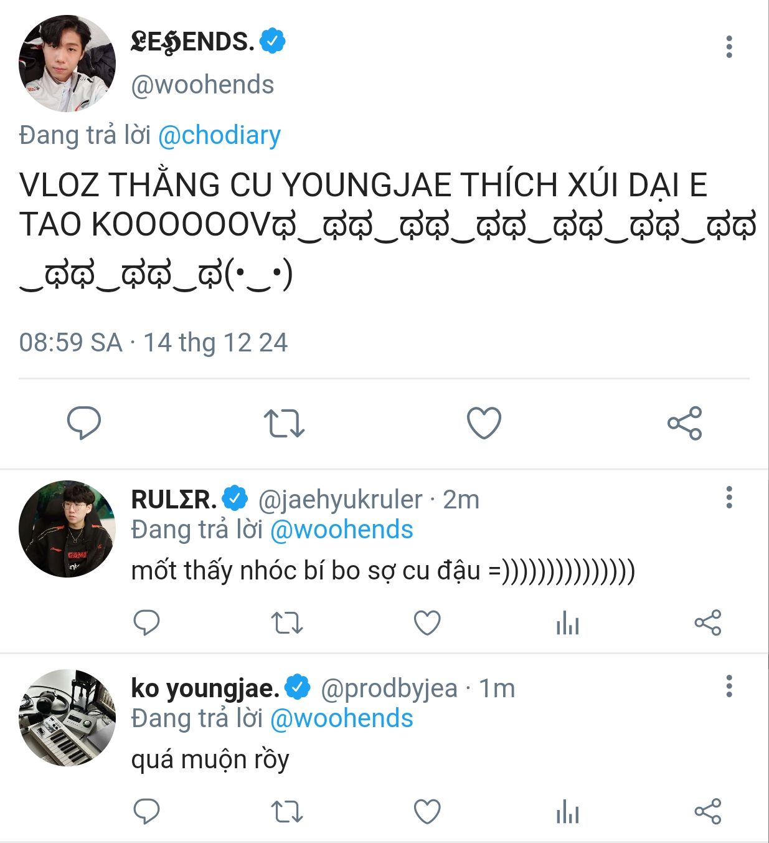Open the @chodiary mention link
The image size is (769, 843).
coord(219,135)
